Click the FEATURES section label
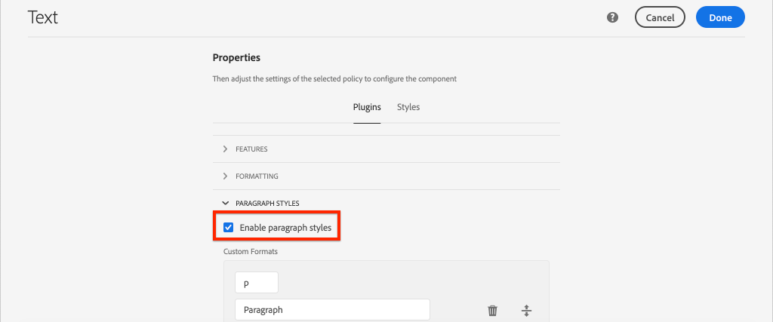Screen dimensions: 773x322 tap(251, 149)
